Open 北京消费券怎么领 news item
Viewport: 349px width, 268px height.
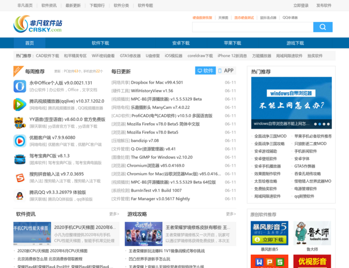[x=50, y=259]
